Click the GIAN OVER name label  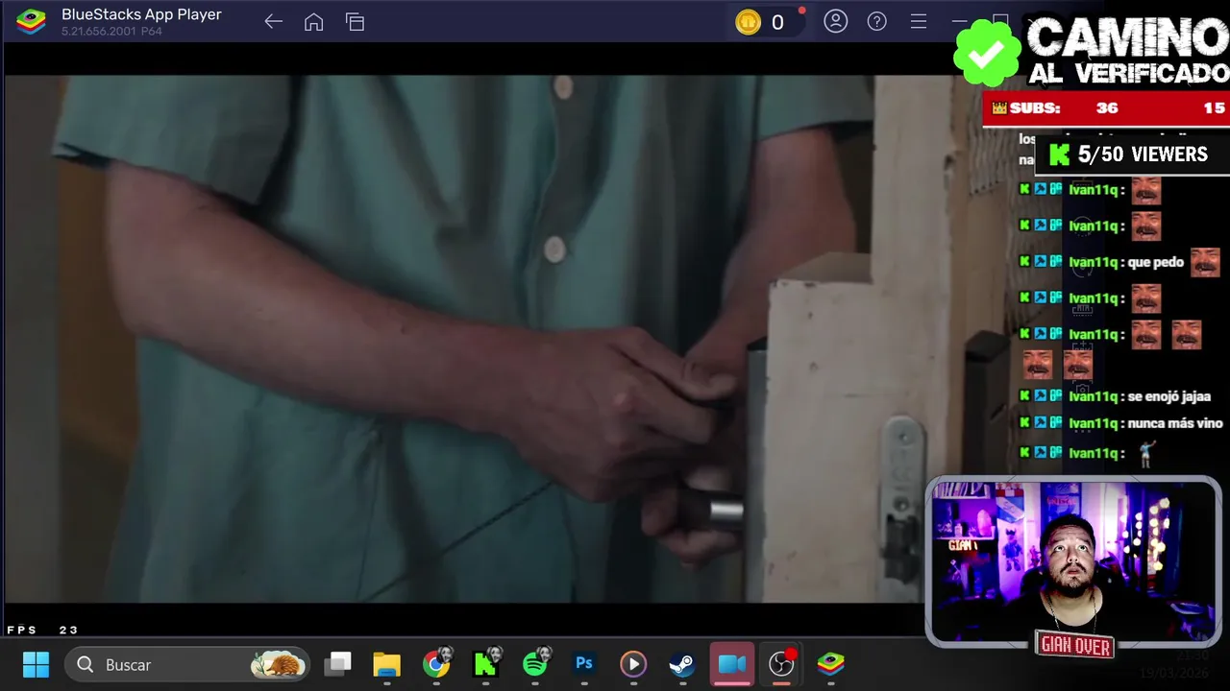pyautogui.click(x=1074, y=646)
